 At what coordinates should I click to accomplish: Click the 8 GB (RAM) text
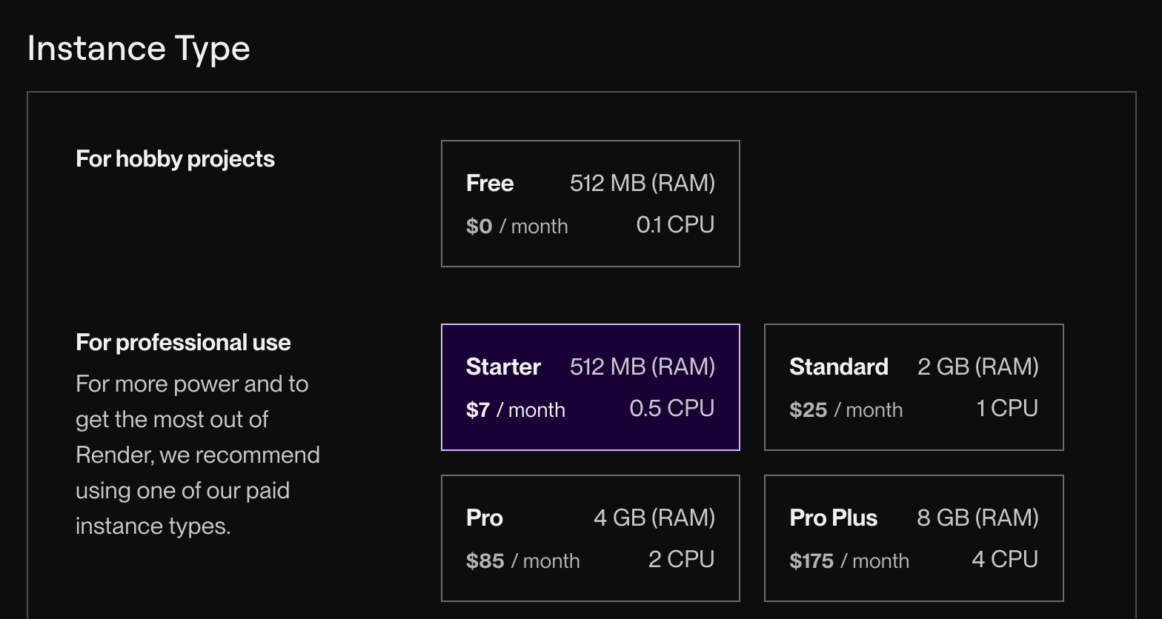coord(977,518)
